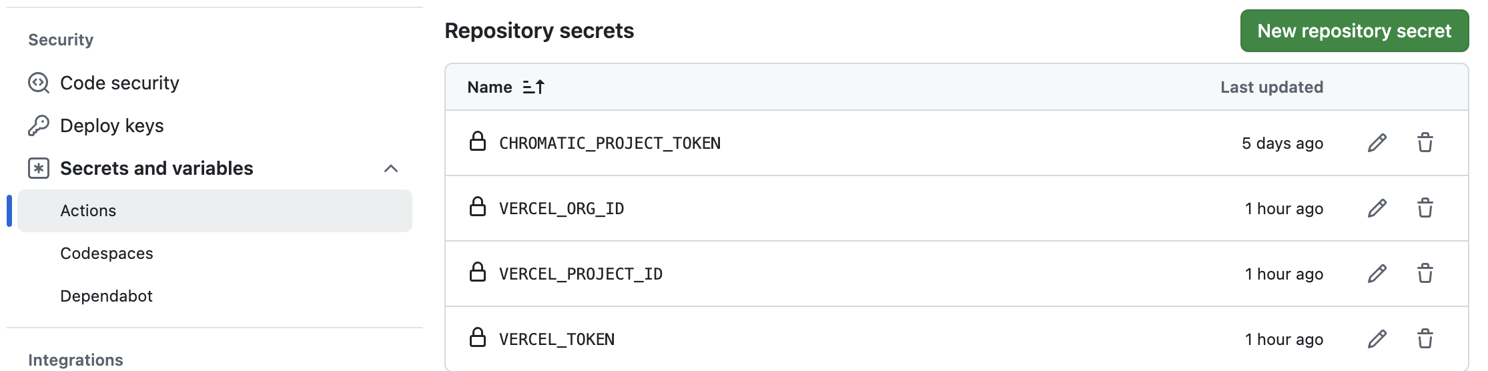Screen dimensions: 1488x371
Task: Edit the CHROMATIC_PROJECT_TOKEN secret via pencil icon
Action: pyautogui.click(x=1377, y=143)
